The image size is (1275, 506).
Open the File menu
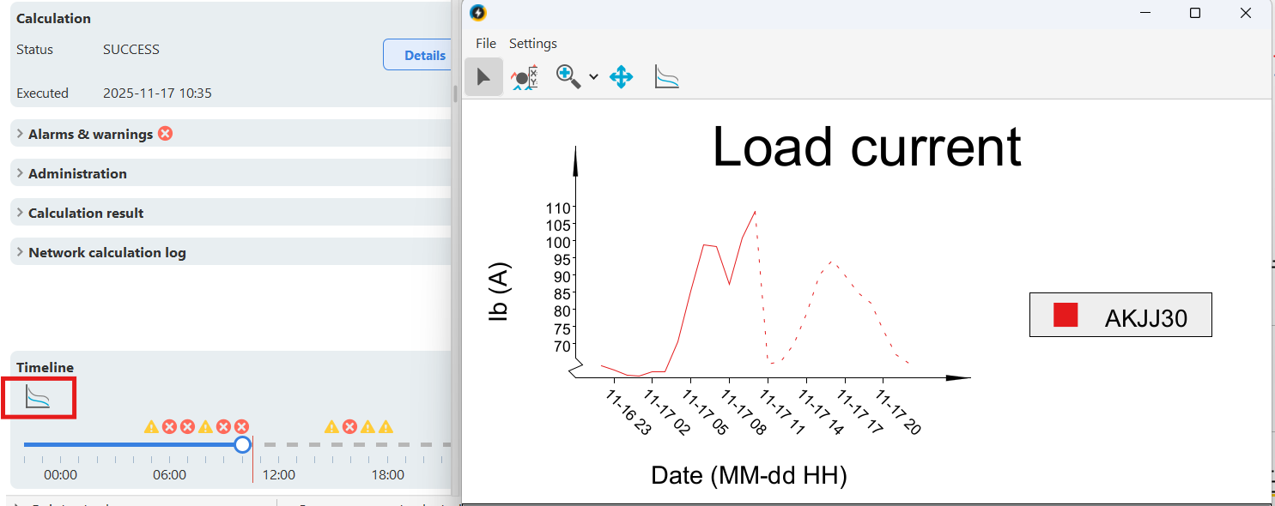[x=485, y=44]
